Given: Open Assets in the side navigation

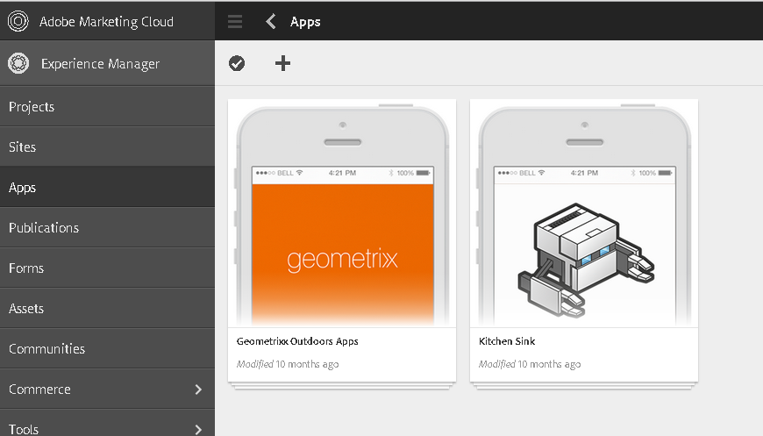Looking at the screenshot, I should [x=107, y=309].
